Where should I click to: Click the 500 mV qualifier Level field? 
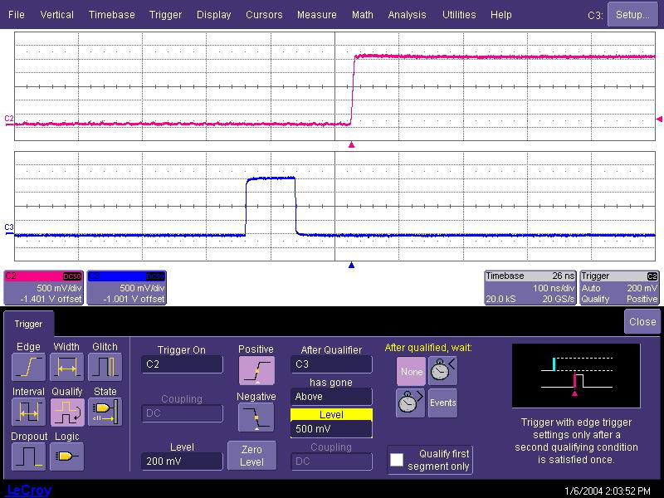[x=331, y=429]
